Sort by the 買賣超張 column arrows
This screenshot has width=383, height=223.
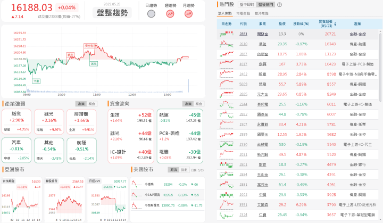pyautogui.click(x=335, y=24)
